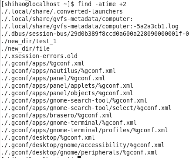This screenshot has height=158, width=196.
Task: Click the brasero/%gconf.xml line
Action: [57, 115]
